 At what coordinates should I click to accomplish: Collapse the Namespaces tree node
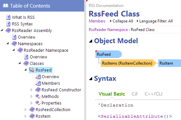pos(8,44)
